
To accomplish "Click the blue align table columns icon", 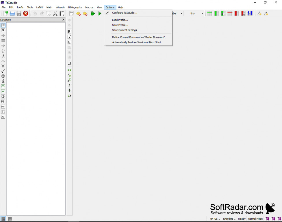I will (x=250, y=13).
